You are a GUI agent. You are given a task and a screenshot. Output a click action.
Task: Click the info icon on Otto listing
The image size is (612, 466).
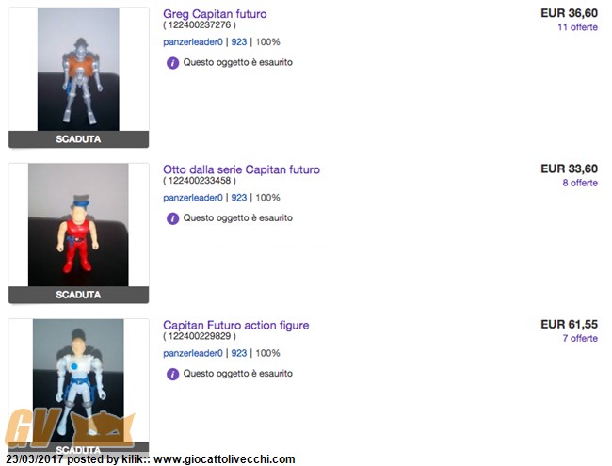(172, 218)
